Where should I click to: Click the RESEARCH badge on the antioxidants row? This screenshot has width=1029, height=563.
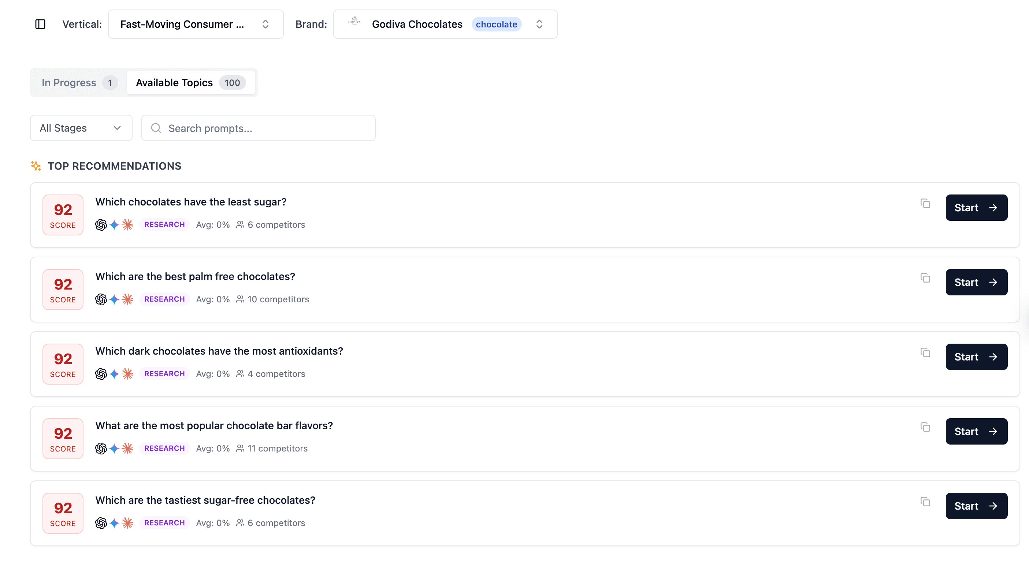pos(164,374)
